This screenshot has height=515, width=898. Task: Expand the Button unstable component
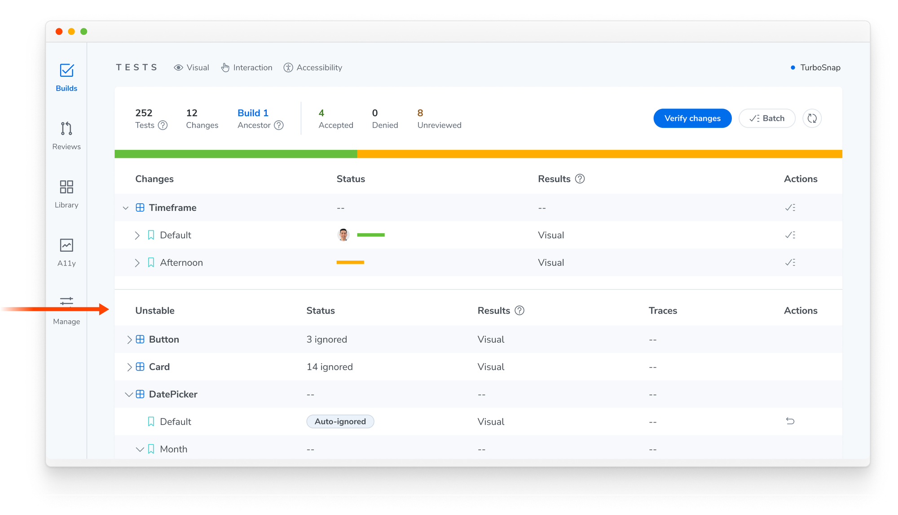(x=129, y=340)
